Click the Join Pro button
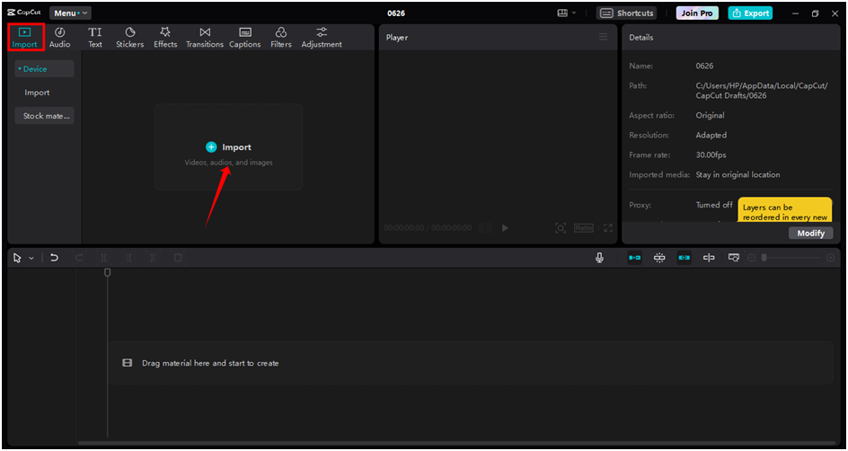The image size is (848, 451). point(697,13)
